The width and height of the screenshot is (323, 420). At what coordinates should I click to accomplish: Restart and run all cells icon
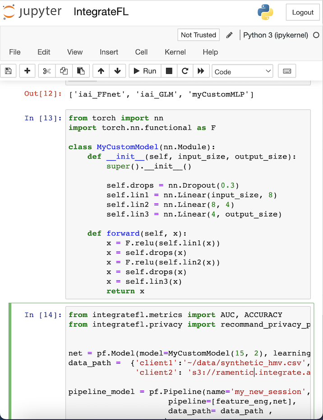coord(201,71)
